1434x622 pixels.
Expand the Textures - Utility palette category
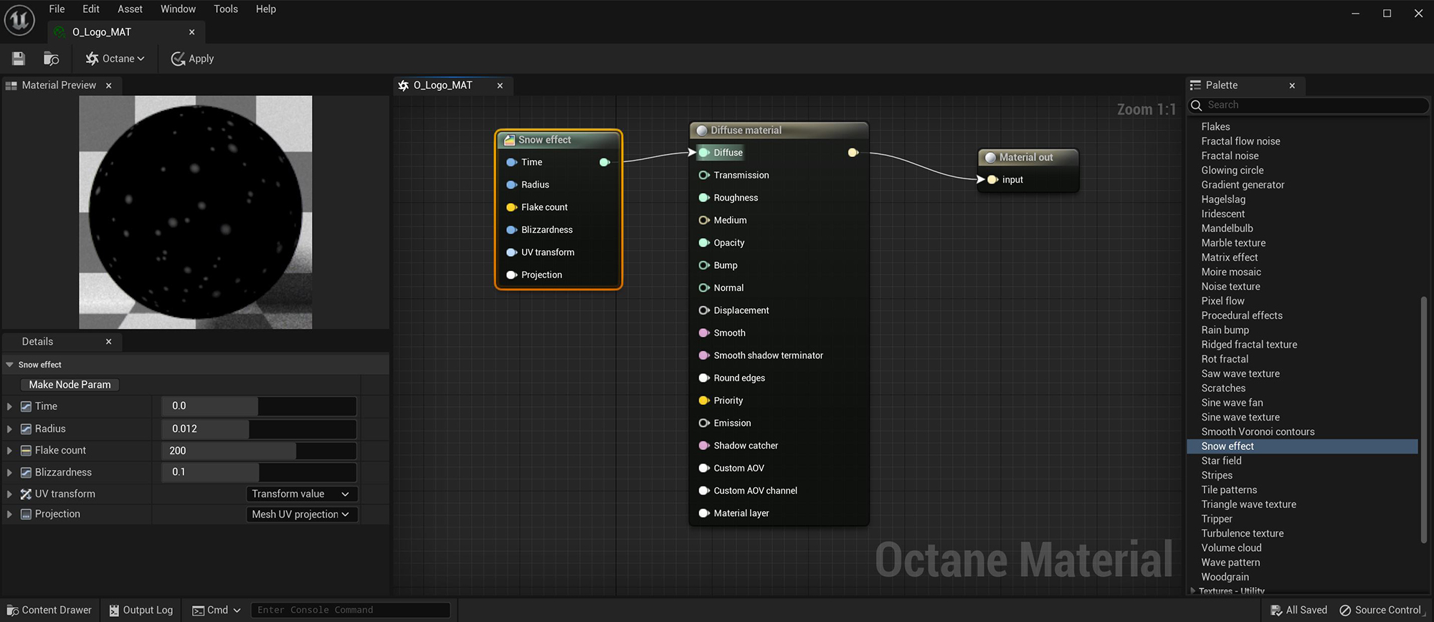coord(1193,591)
